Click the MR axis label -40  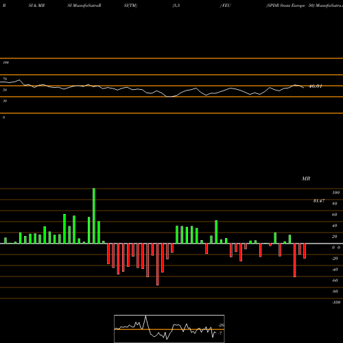(335, 270)
